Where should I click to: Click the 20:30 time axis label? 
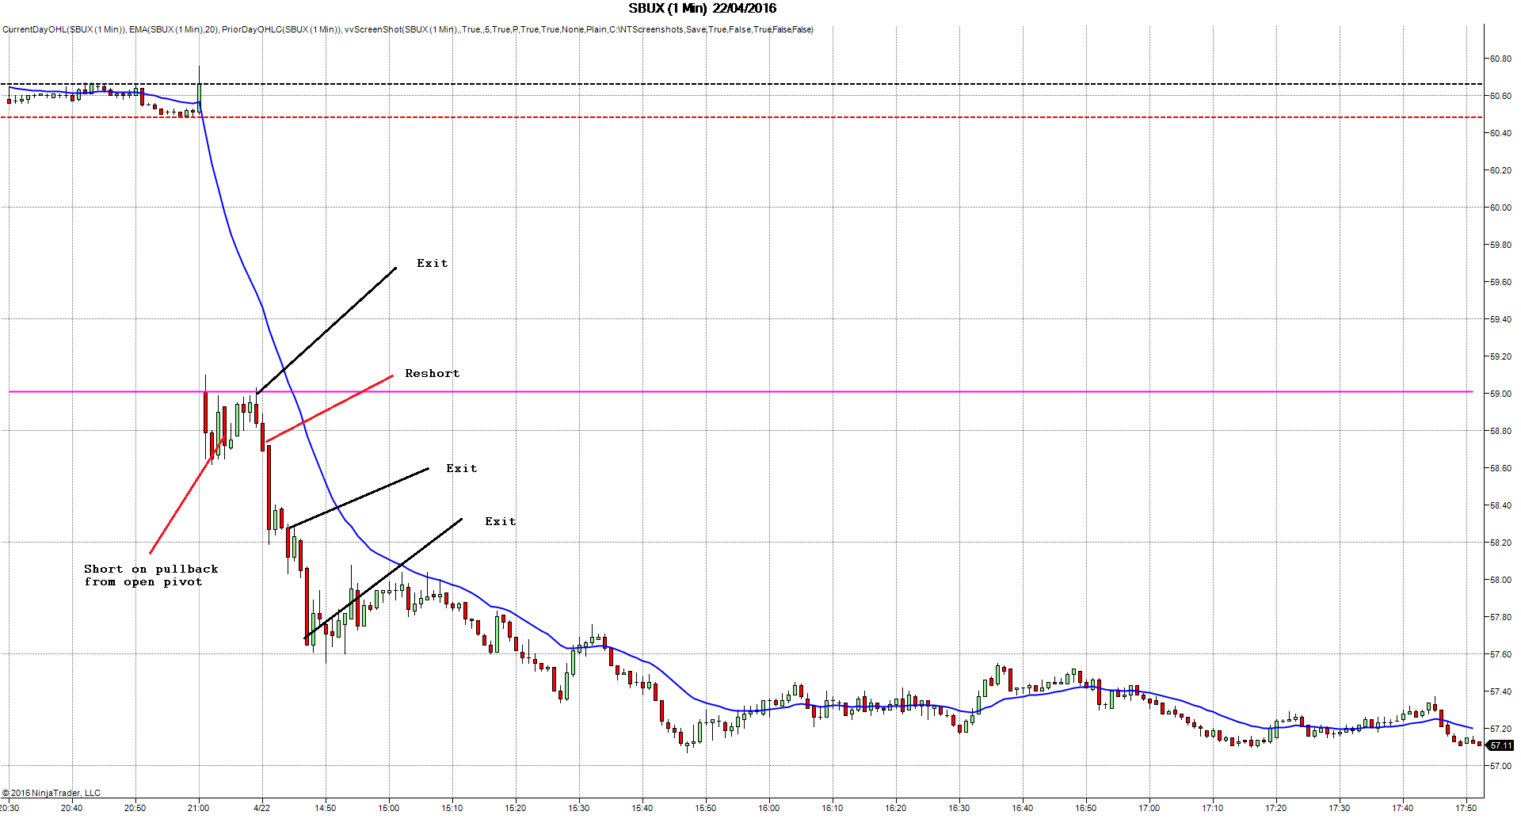(10, 808)
